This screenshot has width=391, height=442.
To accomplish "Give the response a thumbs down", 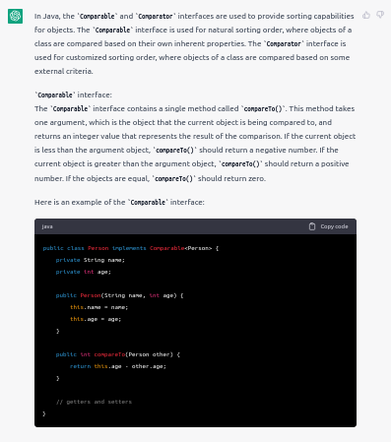I will 380,15.
